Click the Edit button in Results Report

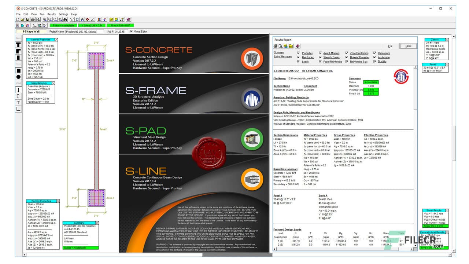[389, 45]
